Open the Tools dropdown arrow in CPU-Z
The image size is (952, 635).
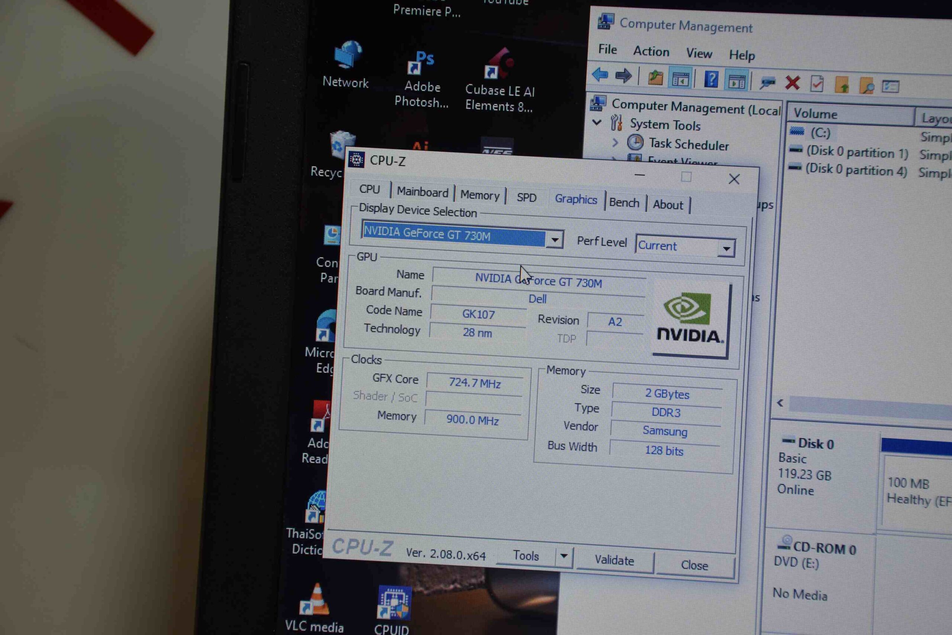[564, 556]
